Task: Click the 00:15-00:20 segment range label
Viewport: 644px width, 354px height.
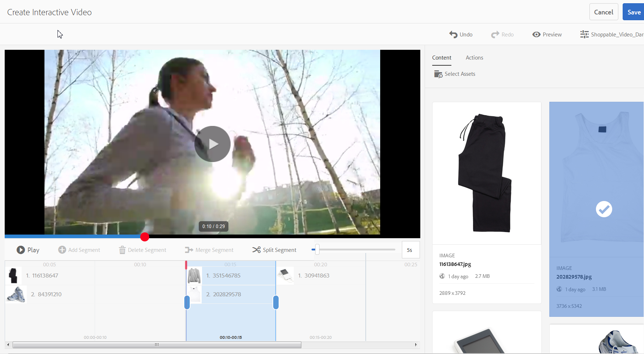Action: (321, 337)
